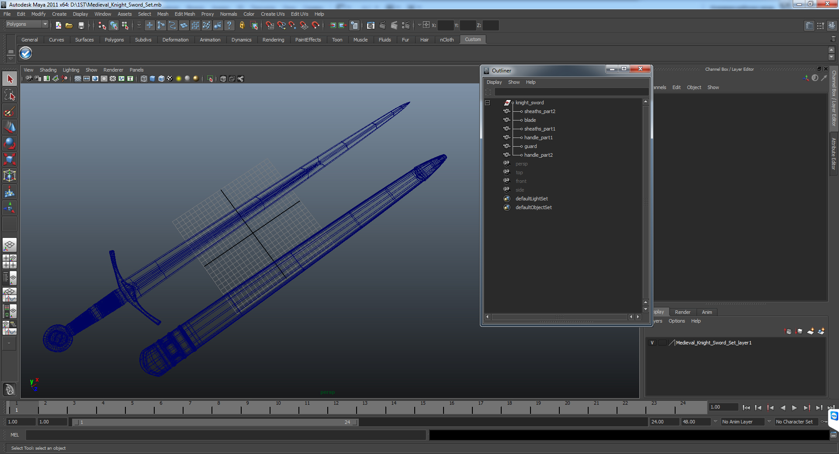The width and height of the screenshot is (839, 454).
Task: Open the viewport Shading menu
Action: 48,70
